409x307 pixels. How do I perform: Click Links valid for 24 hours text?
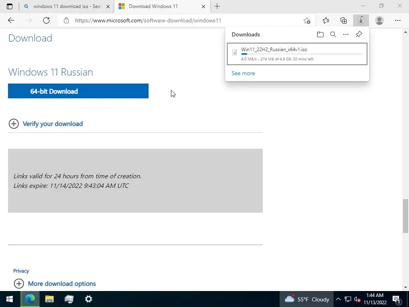pyautogui.click(x=77, y=176)
